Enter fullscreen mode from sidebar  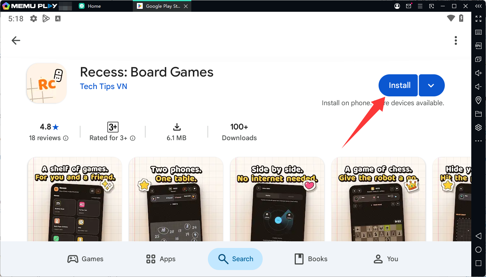[x=478, y=18]
